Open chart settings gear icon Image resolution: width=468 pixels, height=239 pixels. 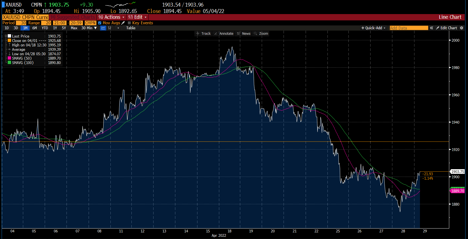461,28
